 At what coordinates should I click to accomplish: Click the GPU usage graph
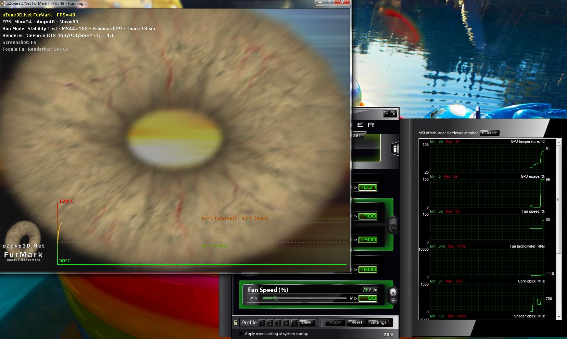coord(487,193)
